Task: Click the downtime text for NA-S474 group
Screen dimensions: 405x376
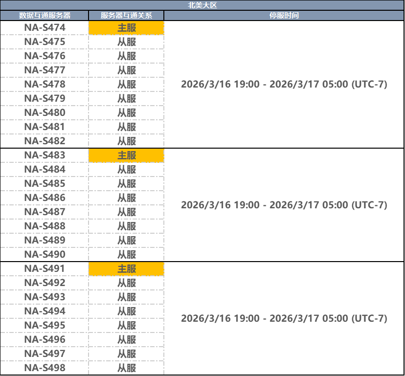Action: coord(284,85)
